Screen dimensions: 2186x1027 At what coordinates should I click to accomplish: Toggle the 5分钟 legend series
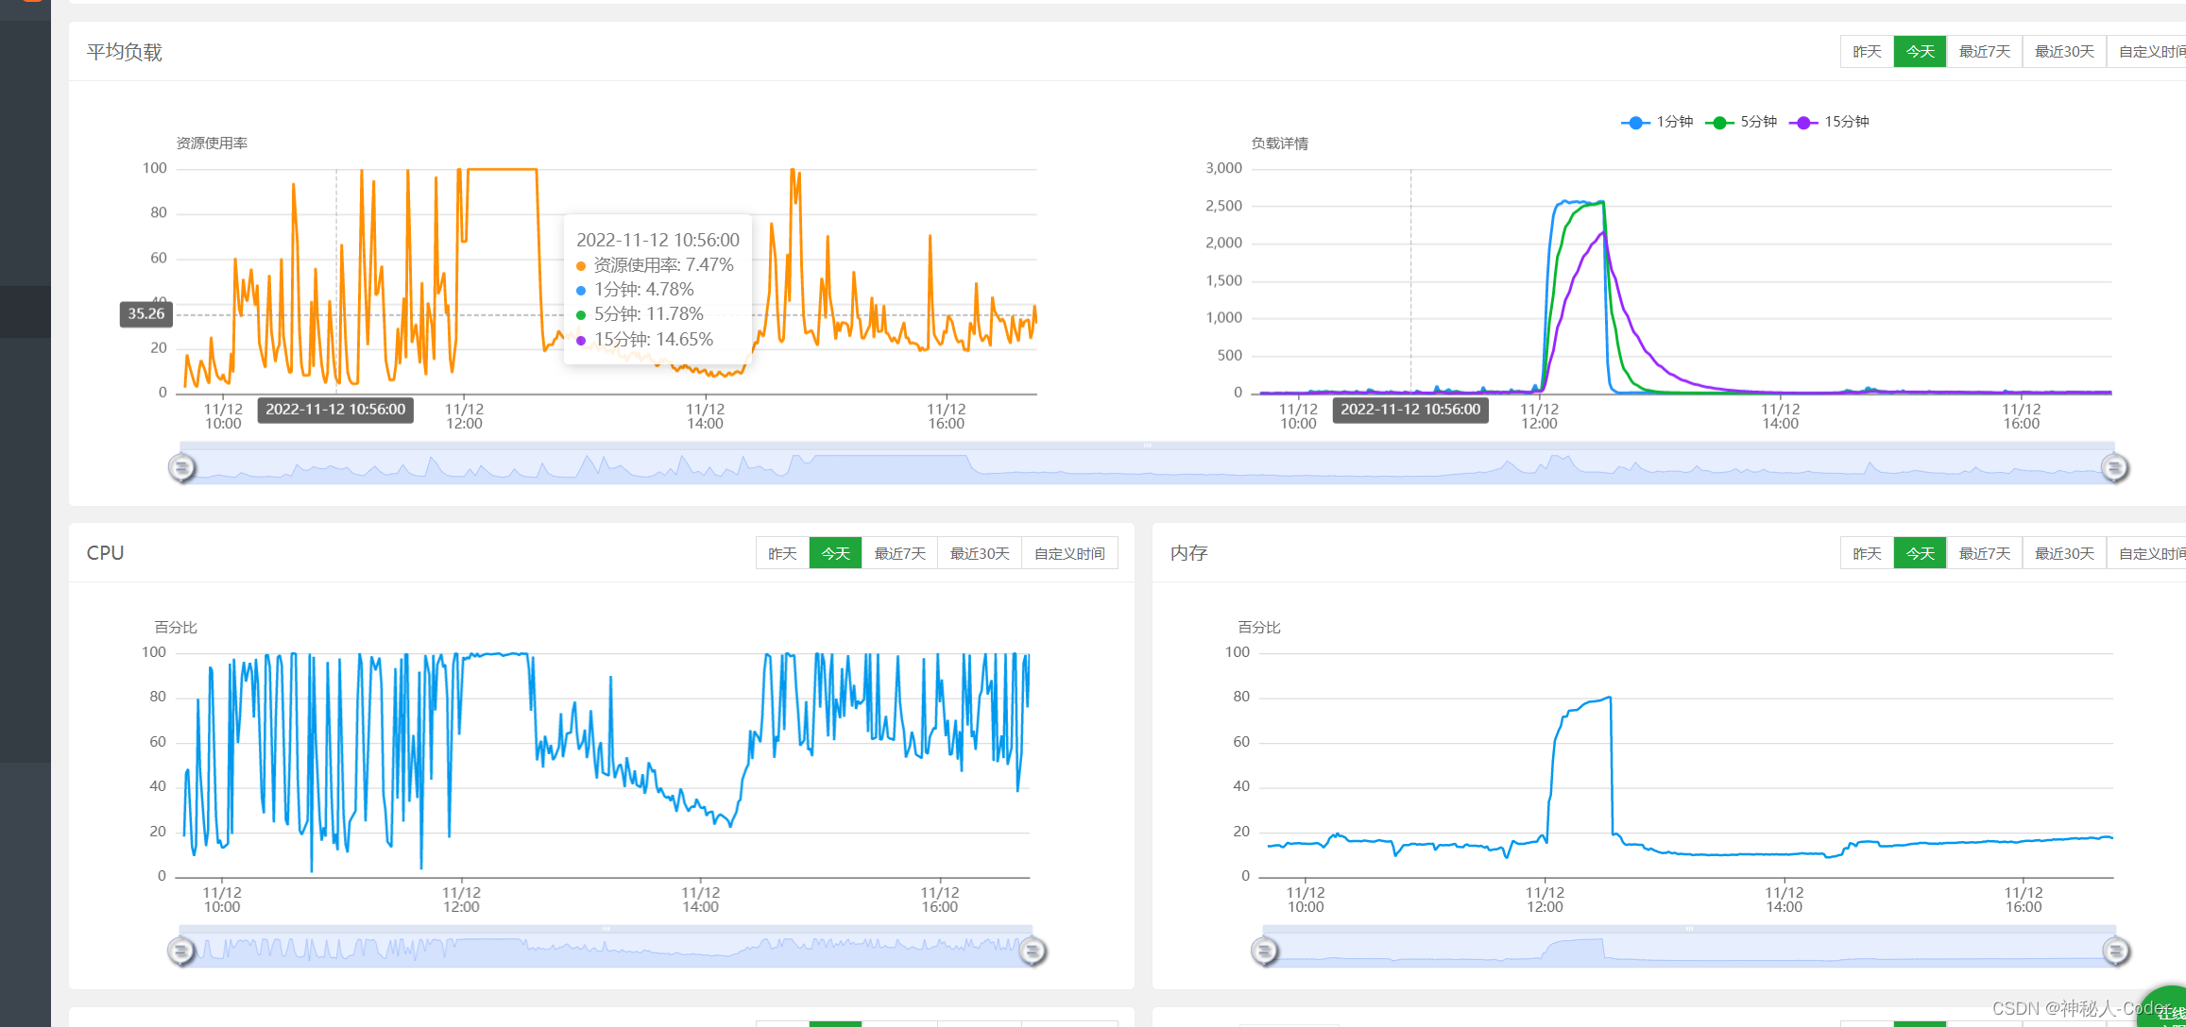pyautogui.click(x=1741, y=122)
